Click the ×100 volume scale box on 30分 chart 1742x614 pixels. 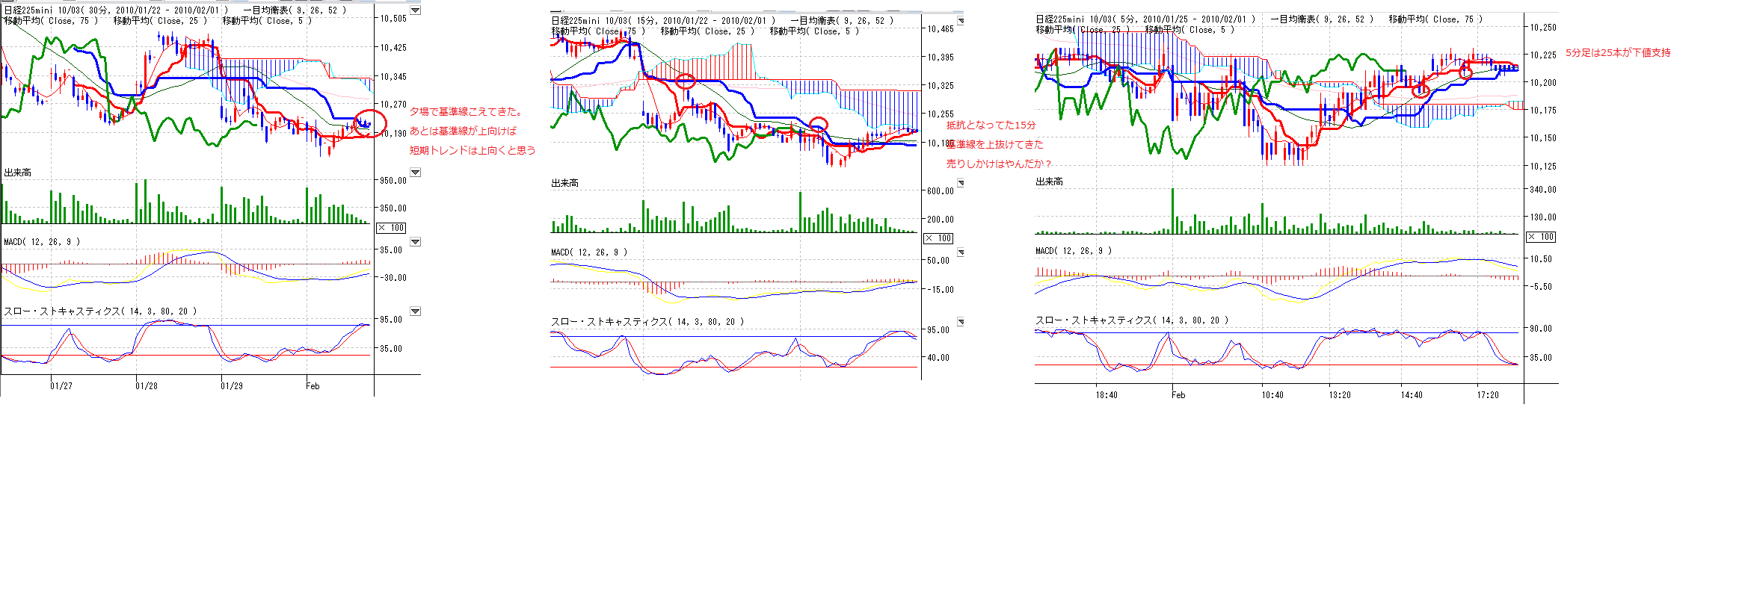click(x=391, y=228)
